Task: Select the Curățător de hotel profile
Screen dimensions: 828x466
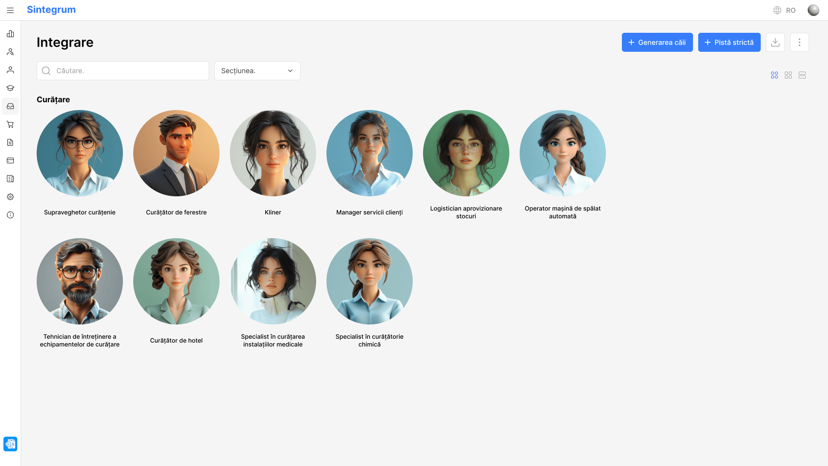Action: 176,281
